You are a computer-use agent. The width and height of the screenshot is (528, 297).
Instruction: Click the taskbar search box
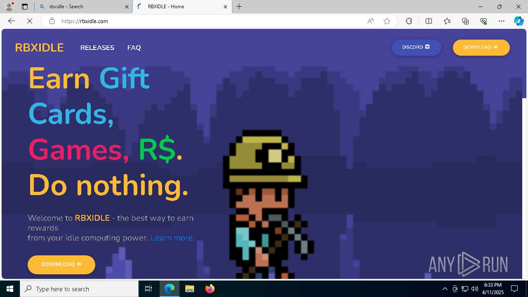coord(79,289)
